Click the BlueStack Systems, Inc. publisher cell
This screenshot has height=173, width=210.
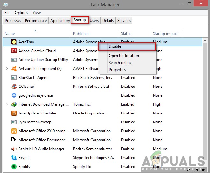(93, 78)
